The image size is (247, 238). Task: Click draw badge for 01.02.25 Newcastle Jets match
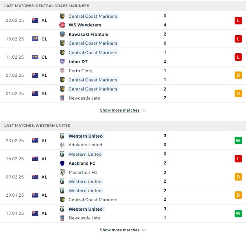coord(238,93)
